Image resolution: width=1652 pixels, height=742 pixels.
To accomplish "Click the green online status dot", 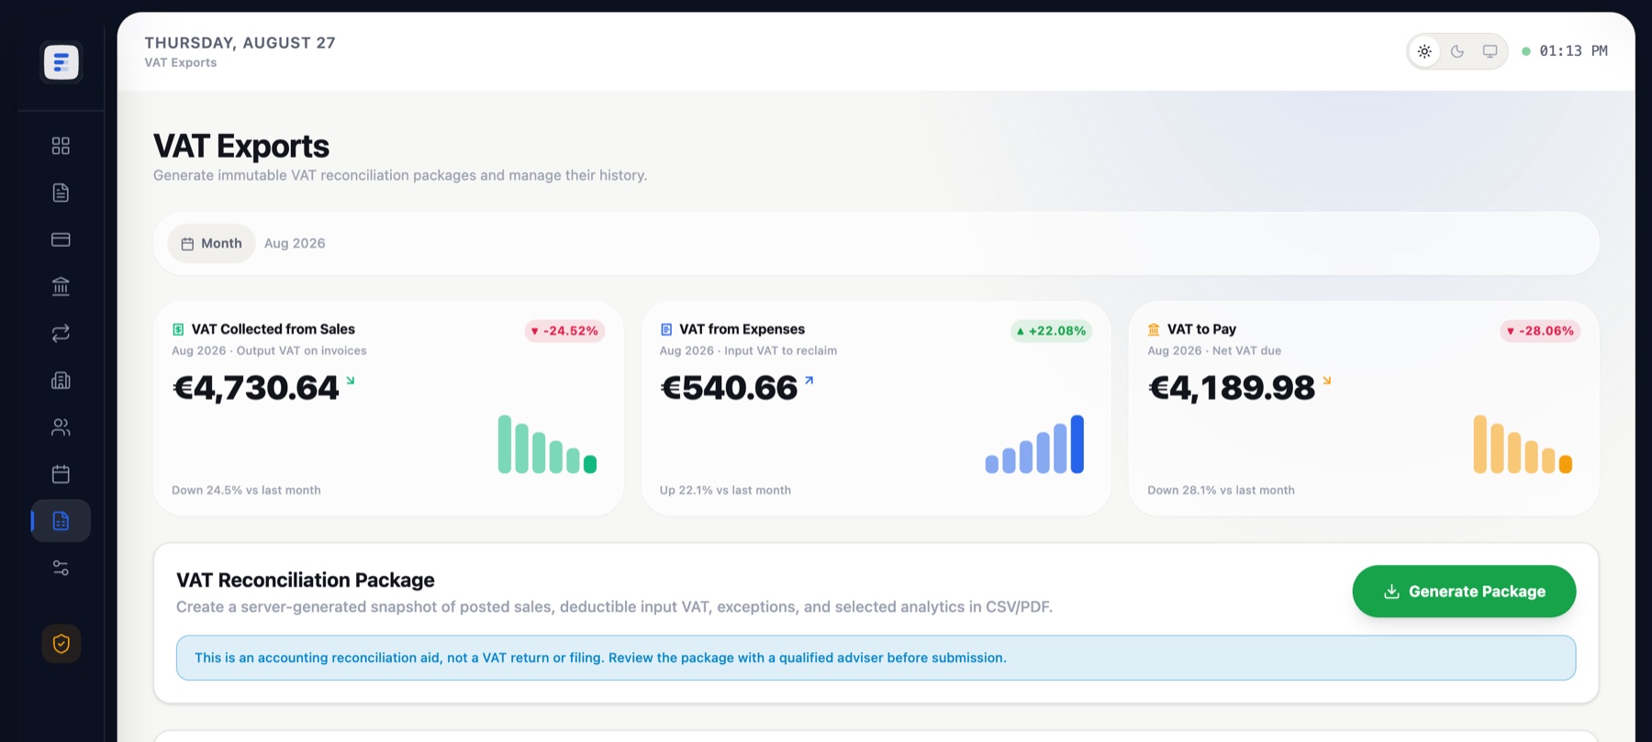I will (1525, 51).
